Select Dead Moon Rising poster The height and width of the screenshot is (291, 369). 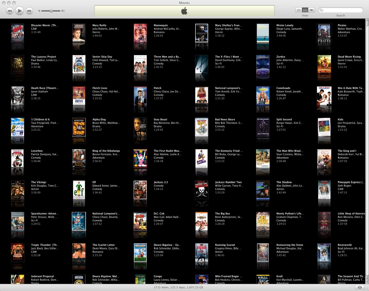coord(324,64)
